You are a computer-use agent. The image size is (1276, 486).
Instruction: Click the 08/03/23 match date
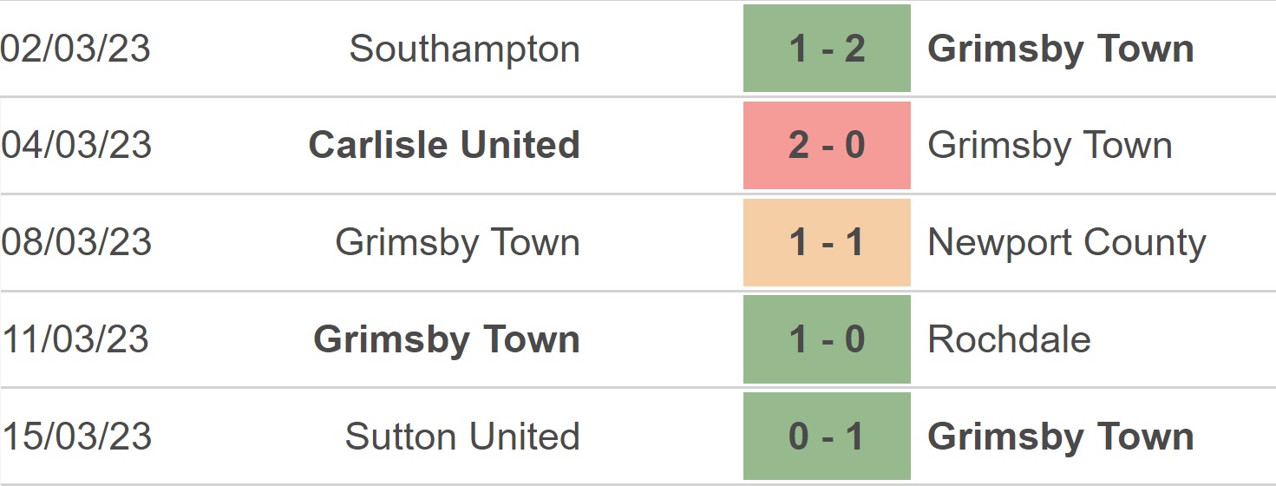point(75,242)
